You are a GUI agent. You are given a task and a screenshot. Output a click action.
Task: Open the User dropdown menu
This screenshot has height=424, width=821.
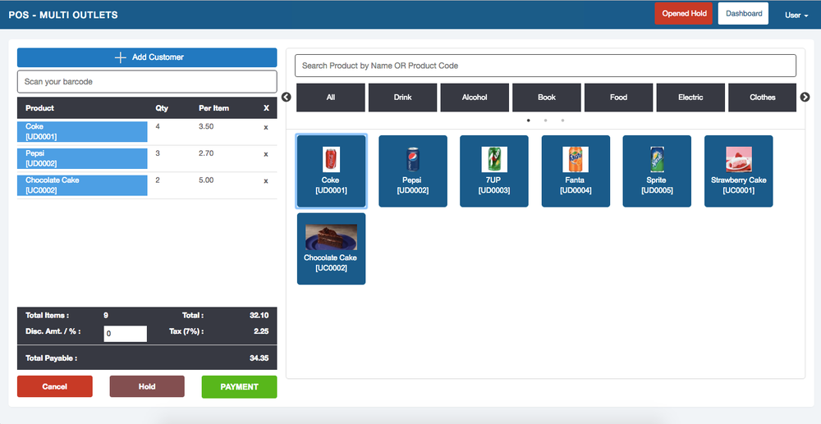796,15
